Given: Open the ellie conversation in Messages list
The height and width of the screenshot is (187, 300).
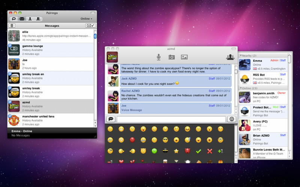Looking at the screenshot, I should tap(51, 36).
